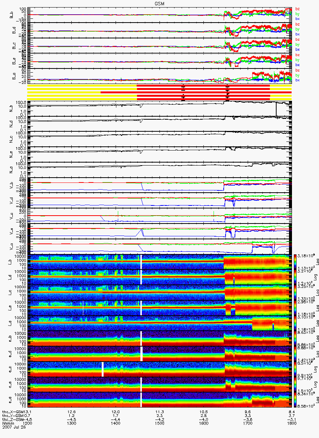This screenshot has height=438, width=319.
Task: Click the 1800 time tick label
Action: coord(292,423)
